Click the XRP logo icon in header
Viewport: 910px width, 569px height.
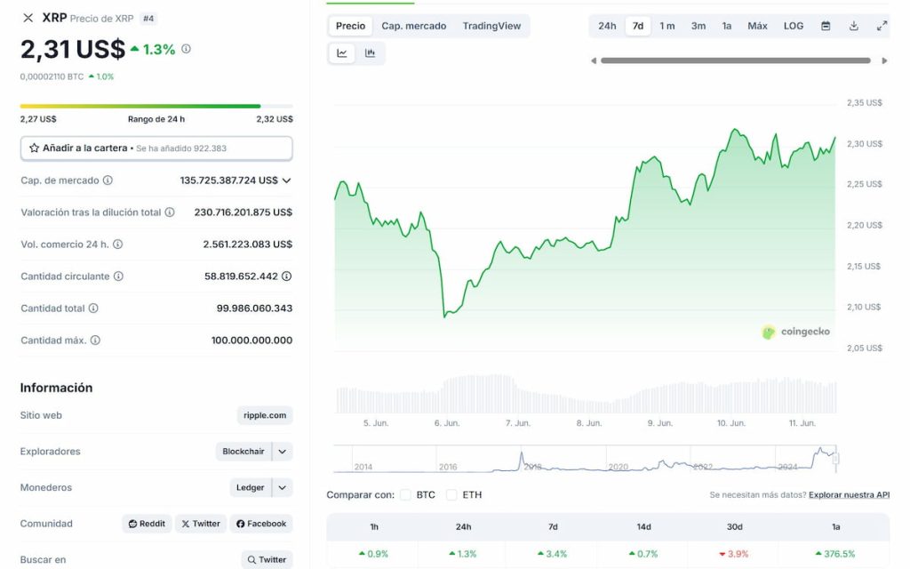pyautogui.click(x=28, y=18)
